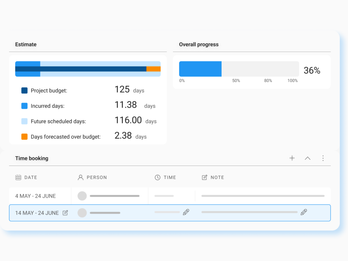Click the orange segment of the estimate bar
Screen dimensions: 348x261
click(x=153, y=69)
